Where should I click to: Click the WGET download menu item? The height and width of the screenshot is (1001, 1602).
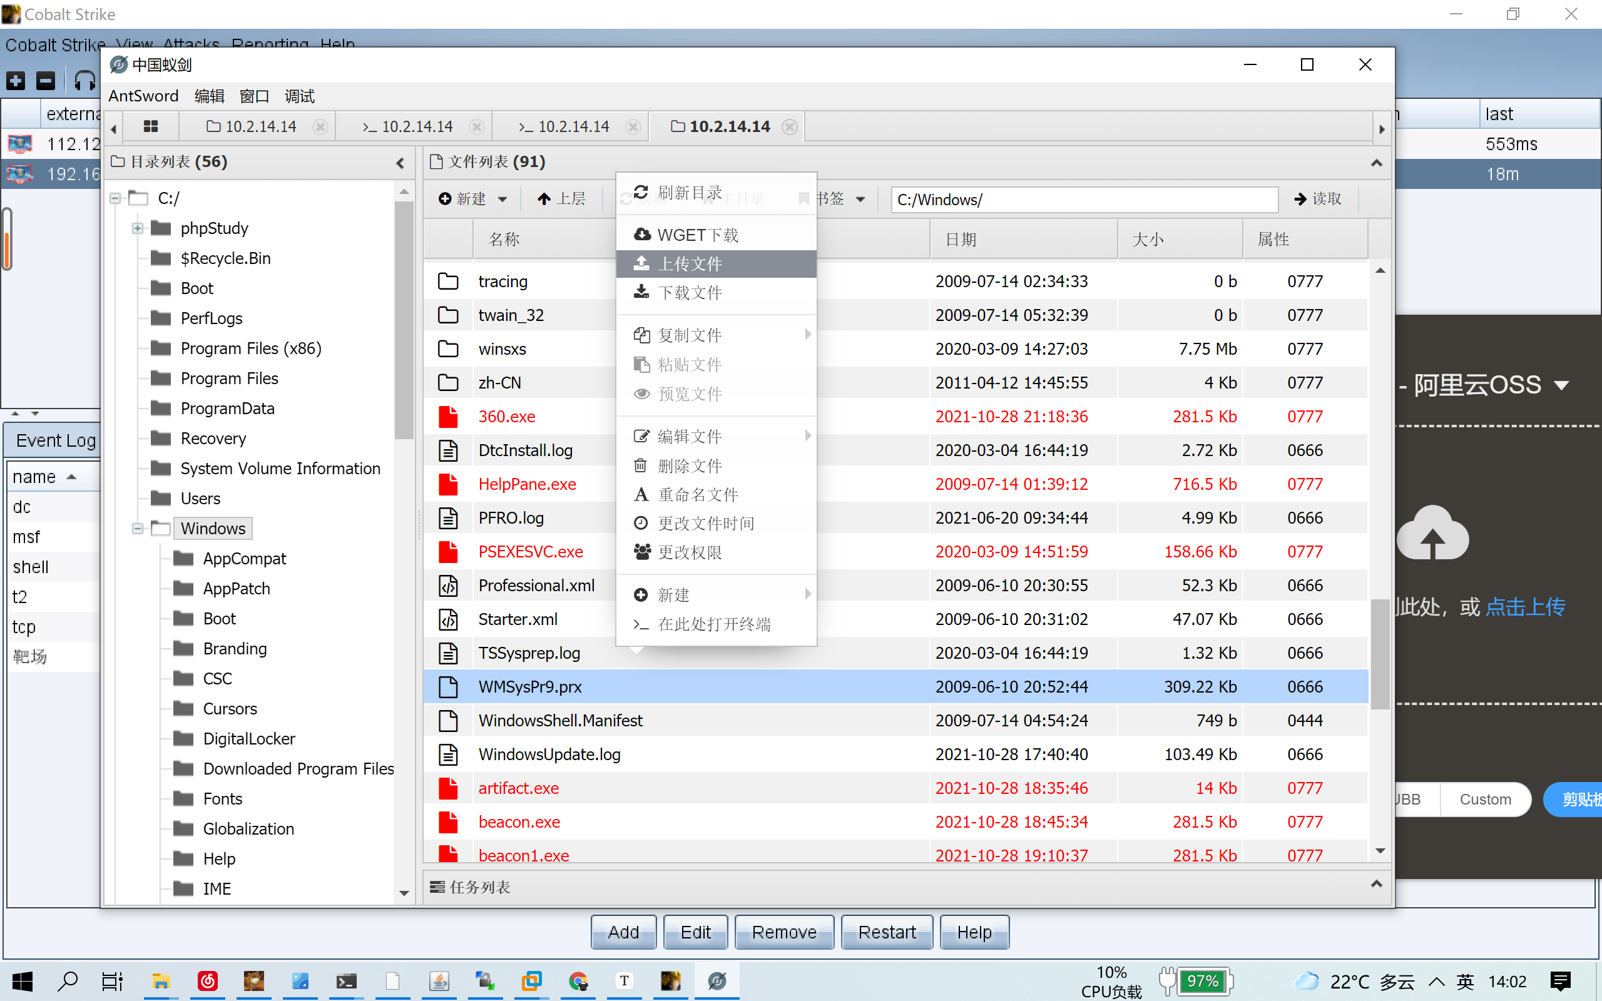[717, 235]
